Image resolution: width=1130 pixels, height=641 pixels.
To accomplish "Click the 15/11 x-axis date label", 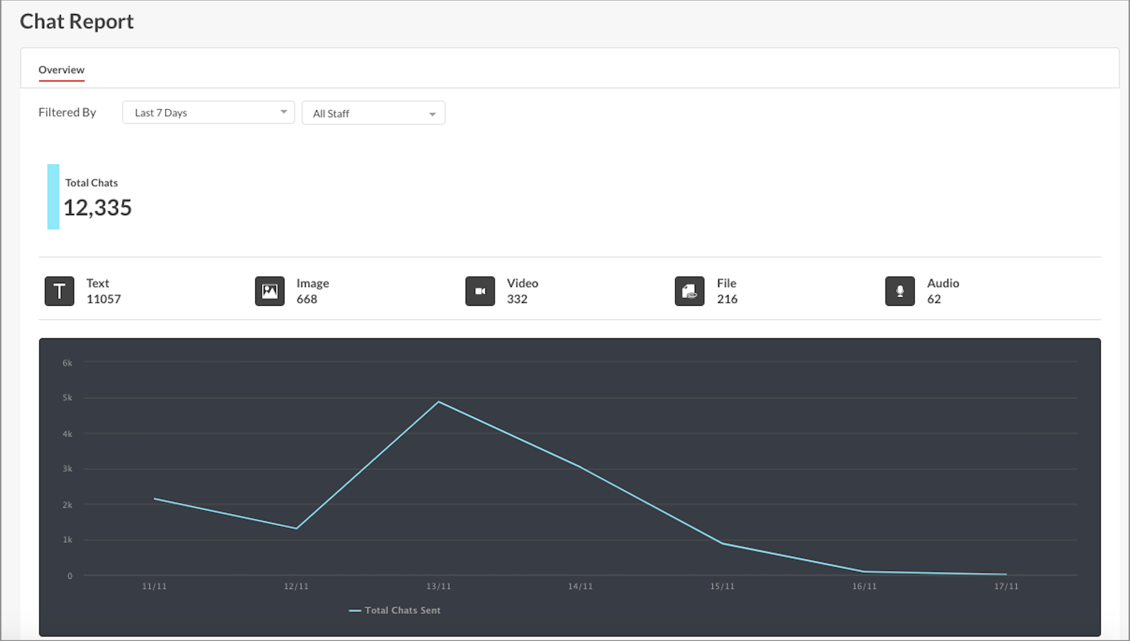I will point(722,586).
